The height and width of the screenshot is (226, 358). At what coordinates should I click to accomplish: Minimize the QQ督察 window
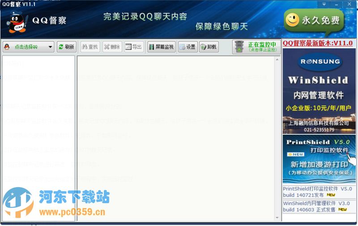click(x=337, y=4)
